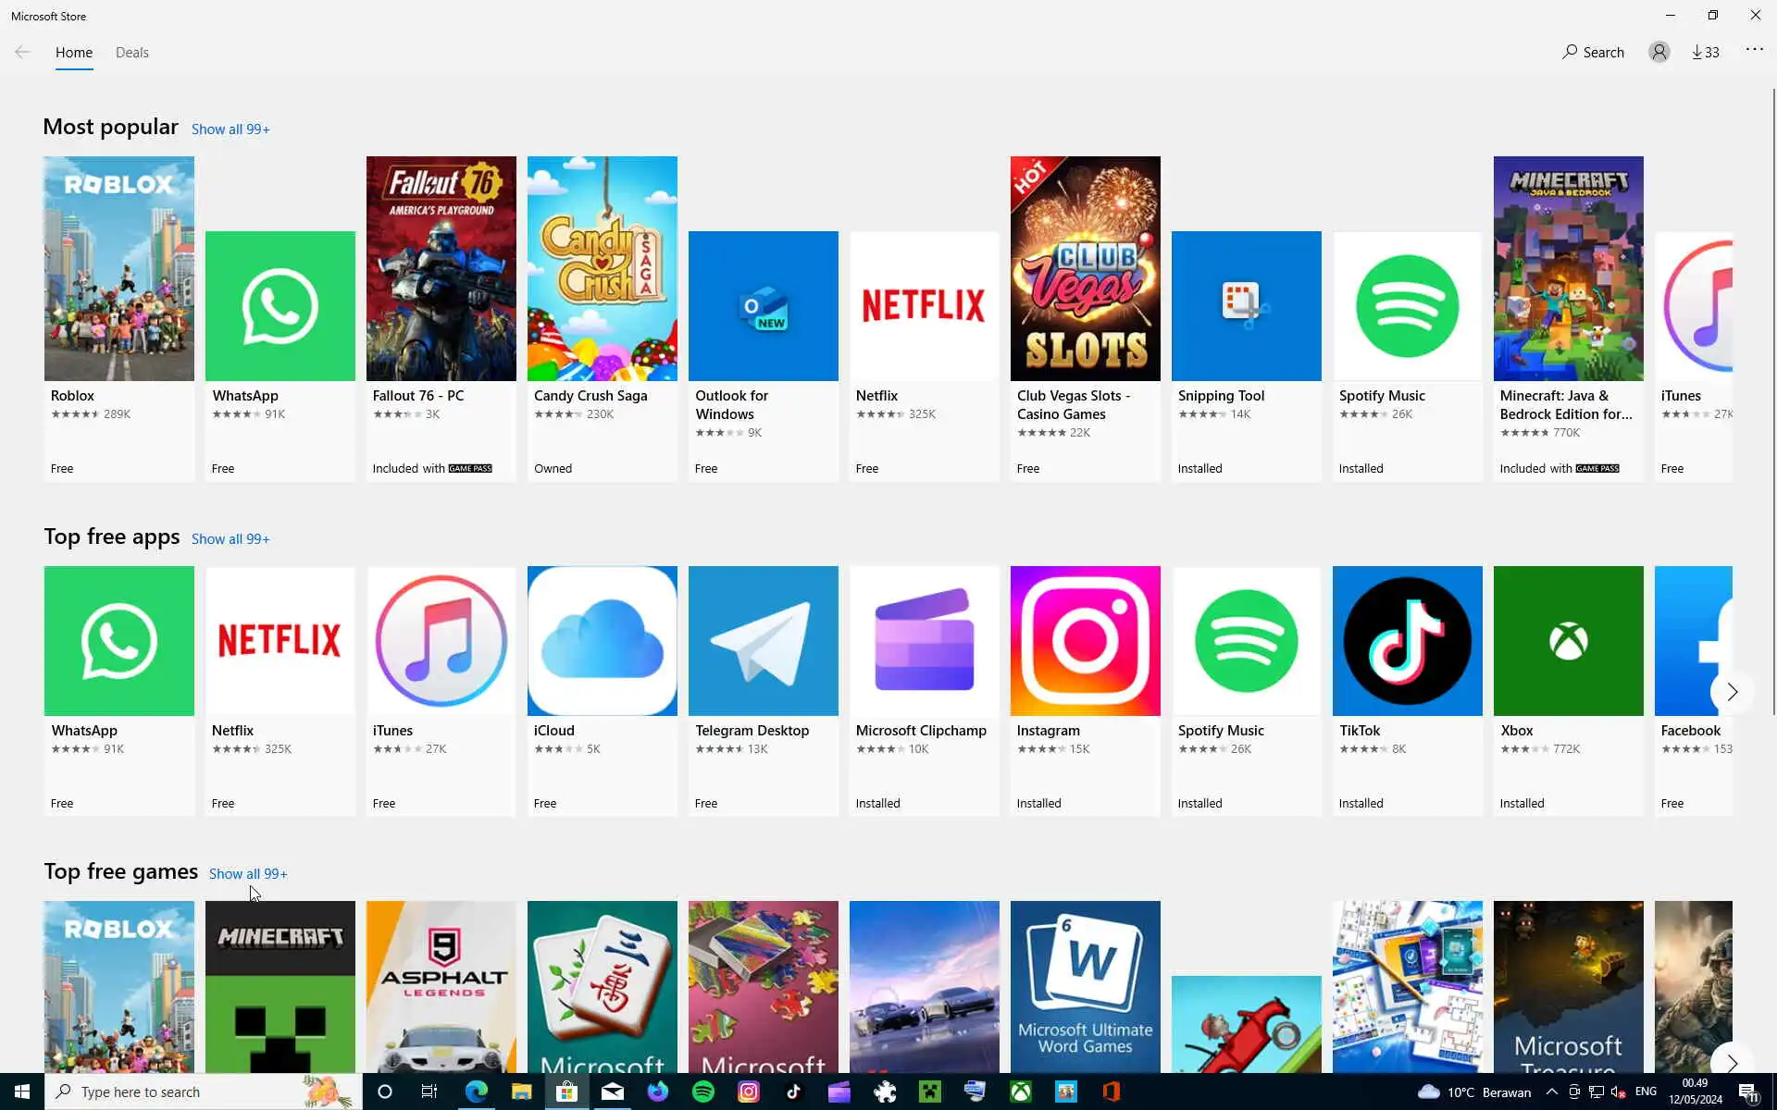This screenshot has width=1777, height=1110.
Task: Open the Snipping Tool app tile
Action: [1246, 306]
